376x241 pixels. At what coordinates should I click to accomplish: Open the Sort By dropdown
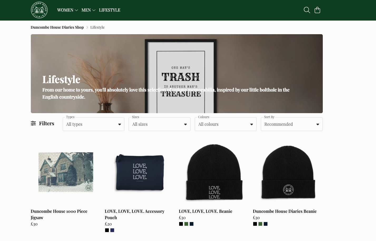(x=292, y=124)
